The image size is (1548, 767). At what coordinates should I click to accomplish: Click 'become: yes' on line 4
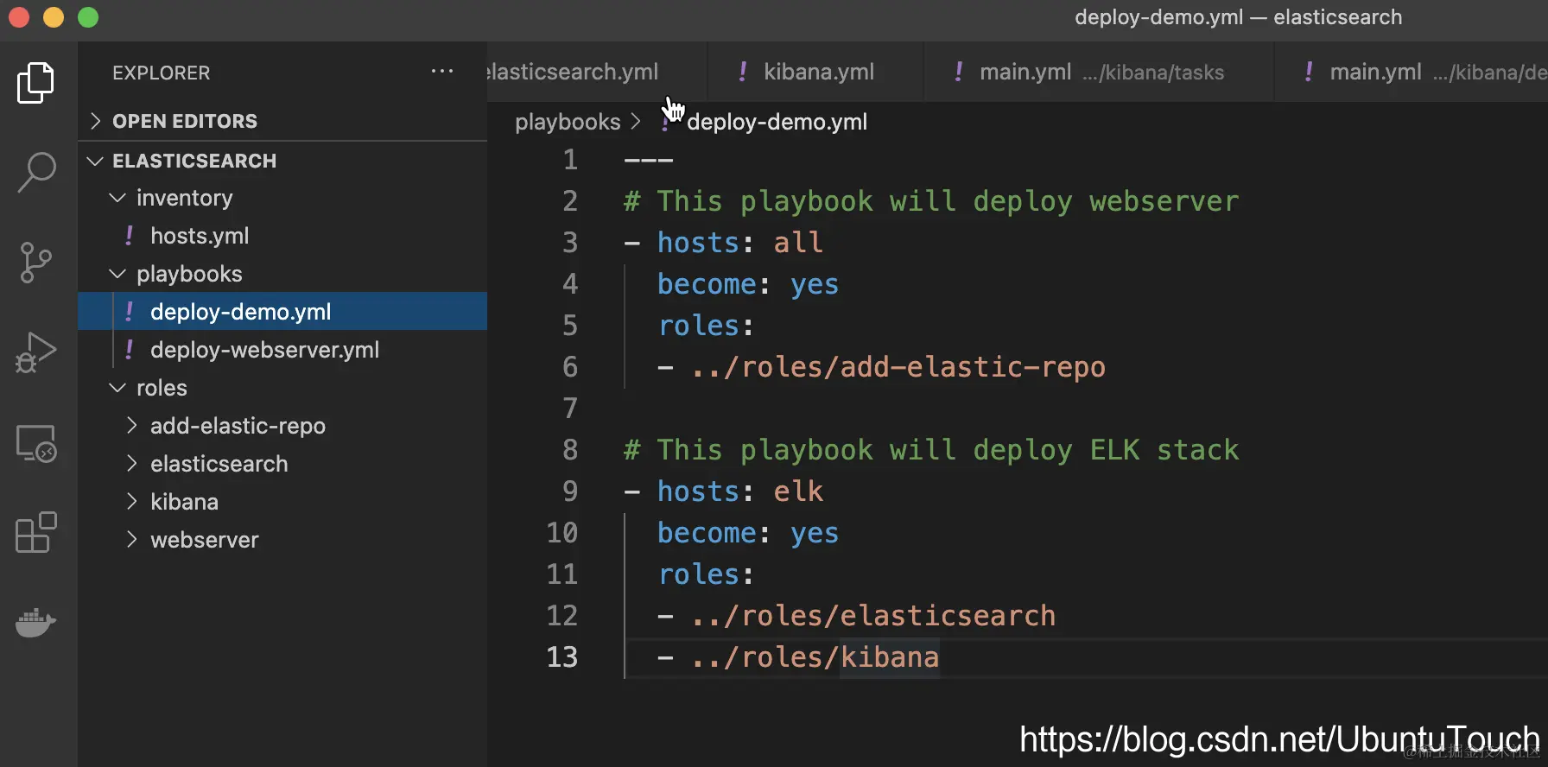point(748,284)
